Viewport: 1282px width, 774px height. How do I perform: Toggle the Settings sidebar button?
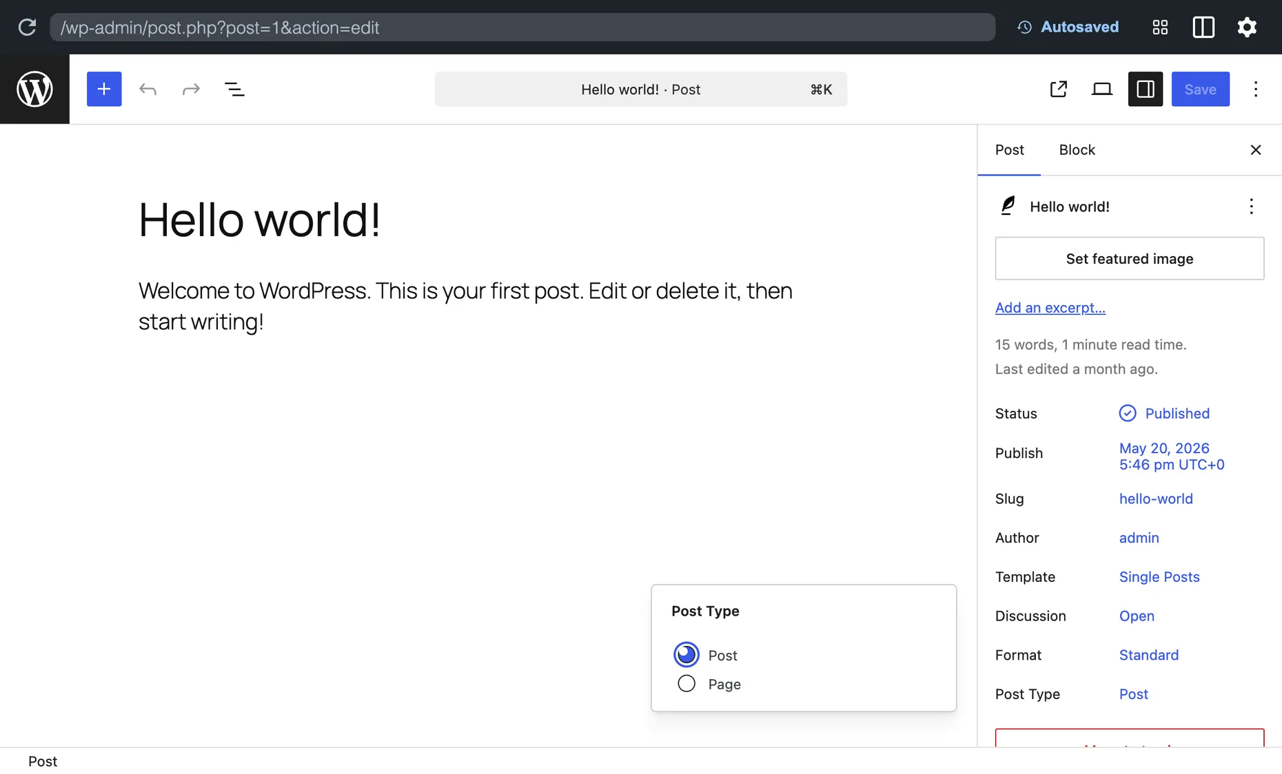point(1146,89)
